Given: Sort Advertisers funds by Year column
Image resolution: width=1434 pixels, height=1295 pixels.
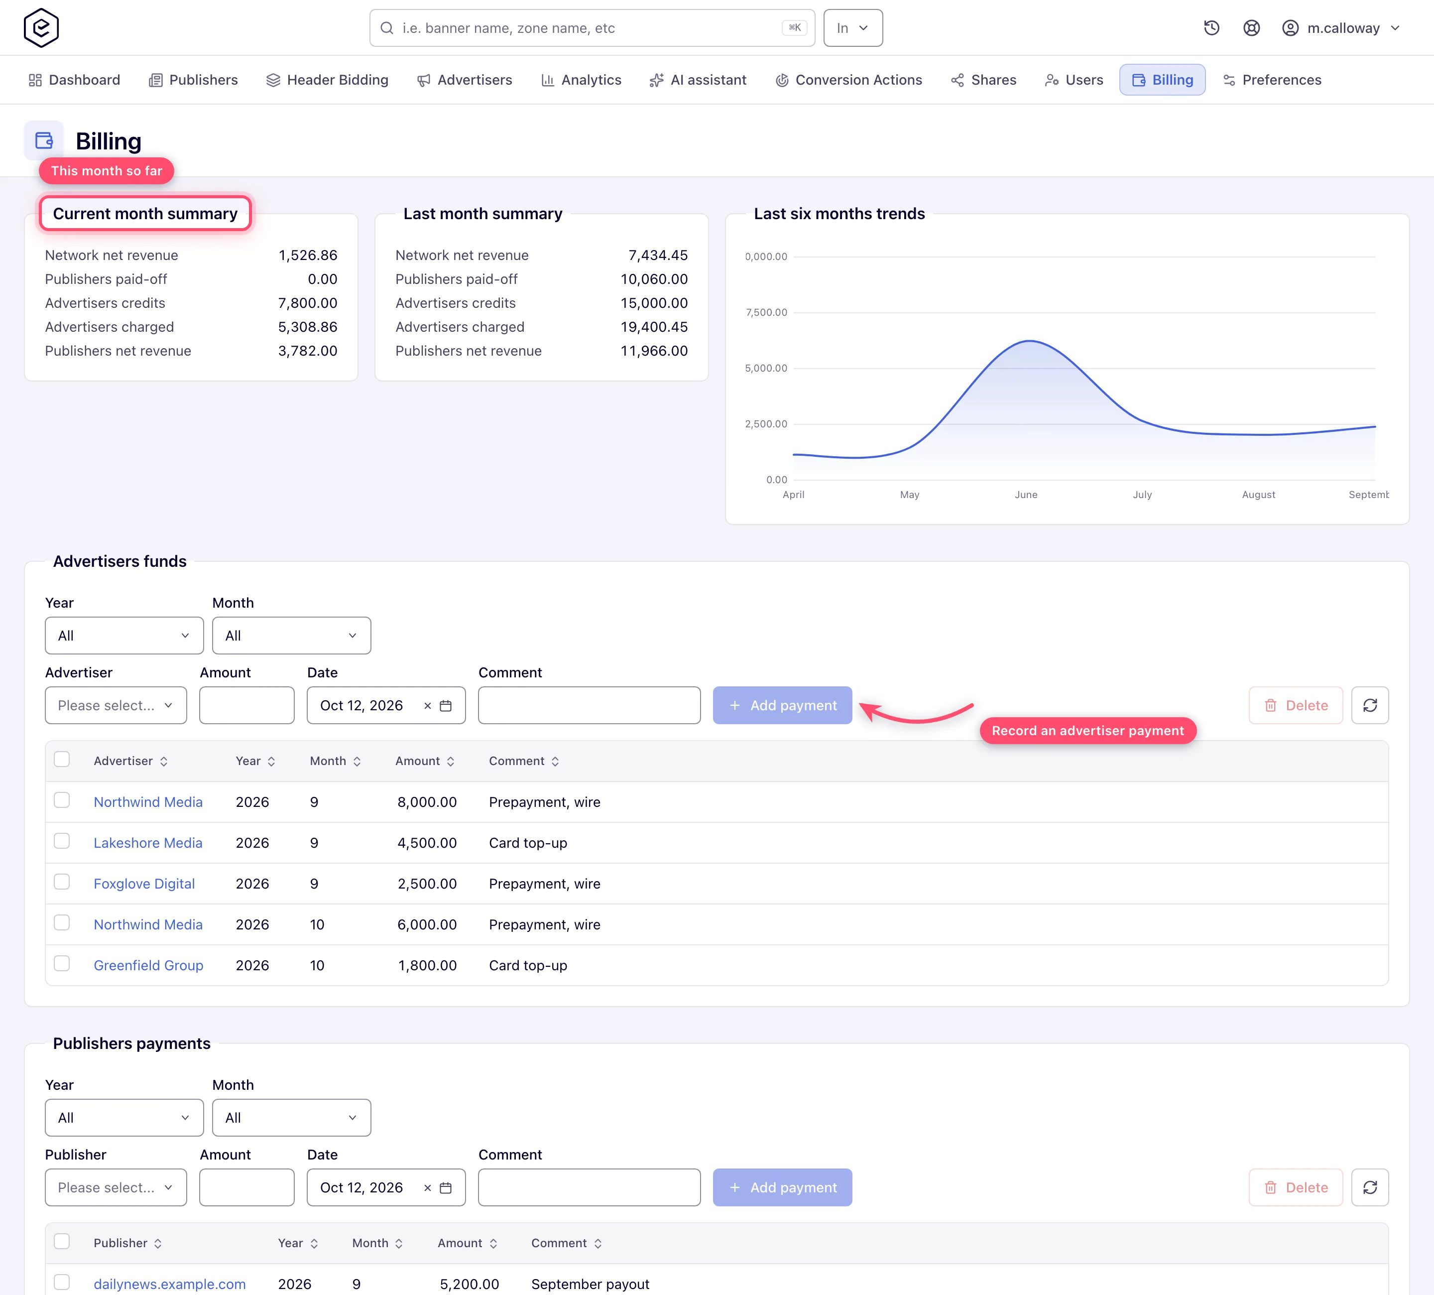Looking at the screenshot, I should click(255, 761).
